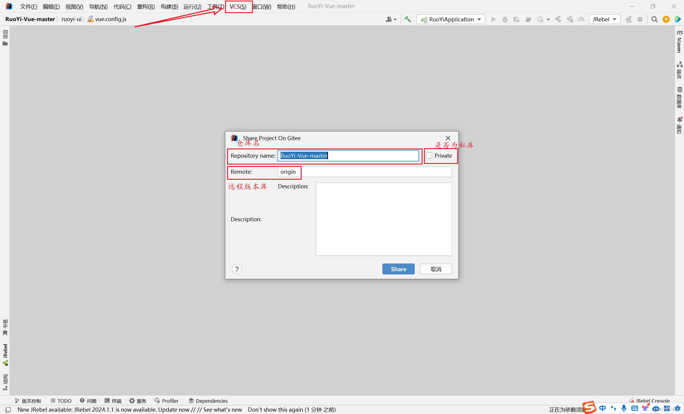Viewport: 684px width, 414px height.
Task: Open the project settings hammer icon
Action: 407,19
